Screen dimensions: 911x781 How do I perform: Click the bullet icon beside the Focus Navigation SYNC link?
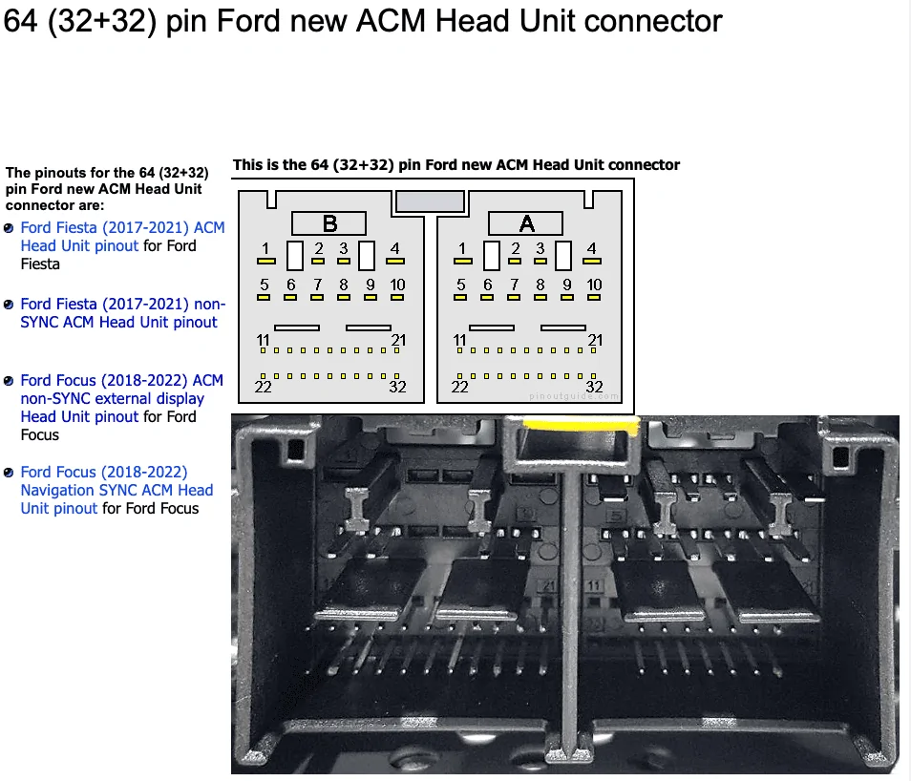[9, 473]
